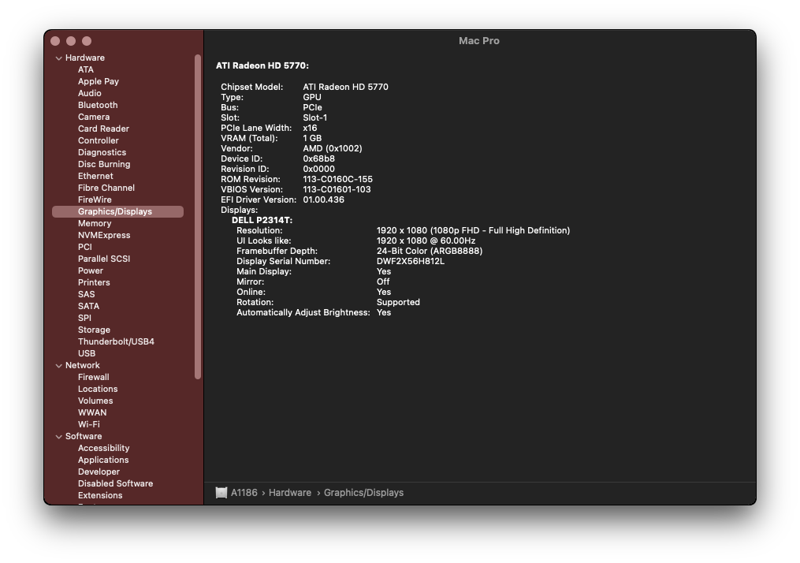Click the Hardware section label
800x563 pixels.
click(x=84, y=58)
